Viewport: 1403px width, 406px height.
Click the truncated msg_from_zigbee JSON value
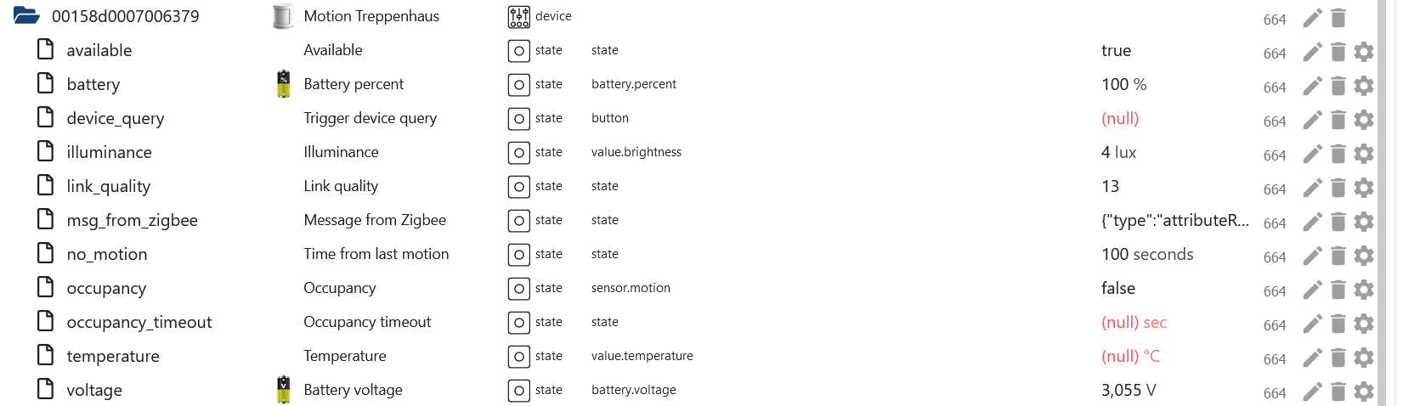1174,220
